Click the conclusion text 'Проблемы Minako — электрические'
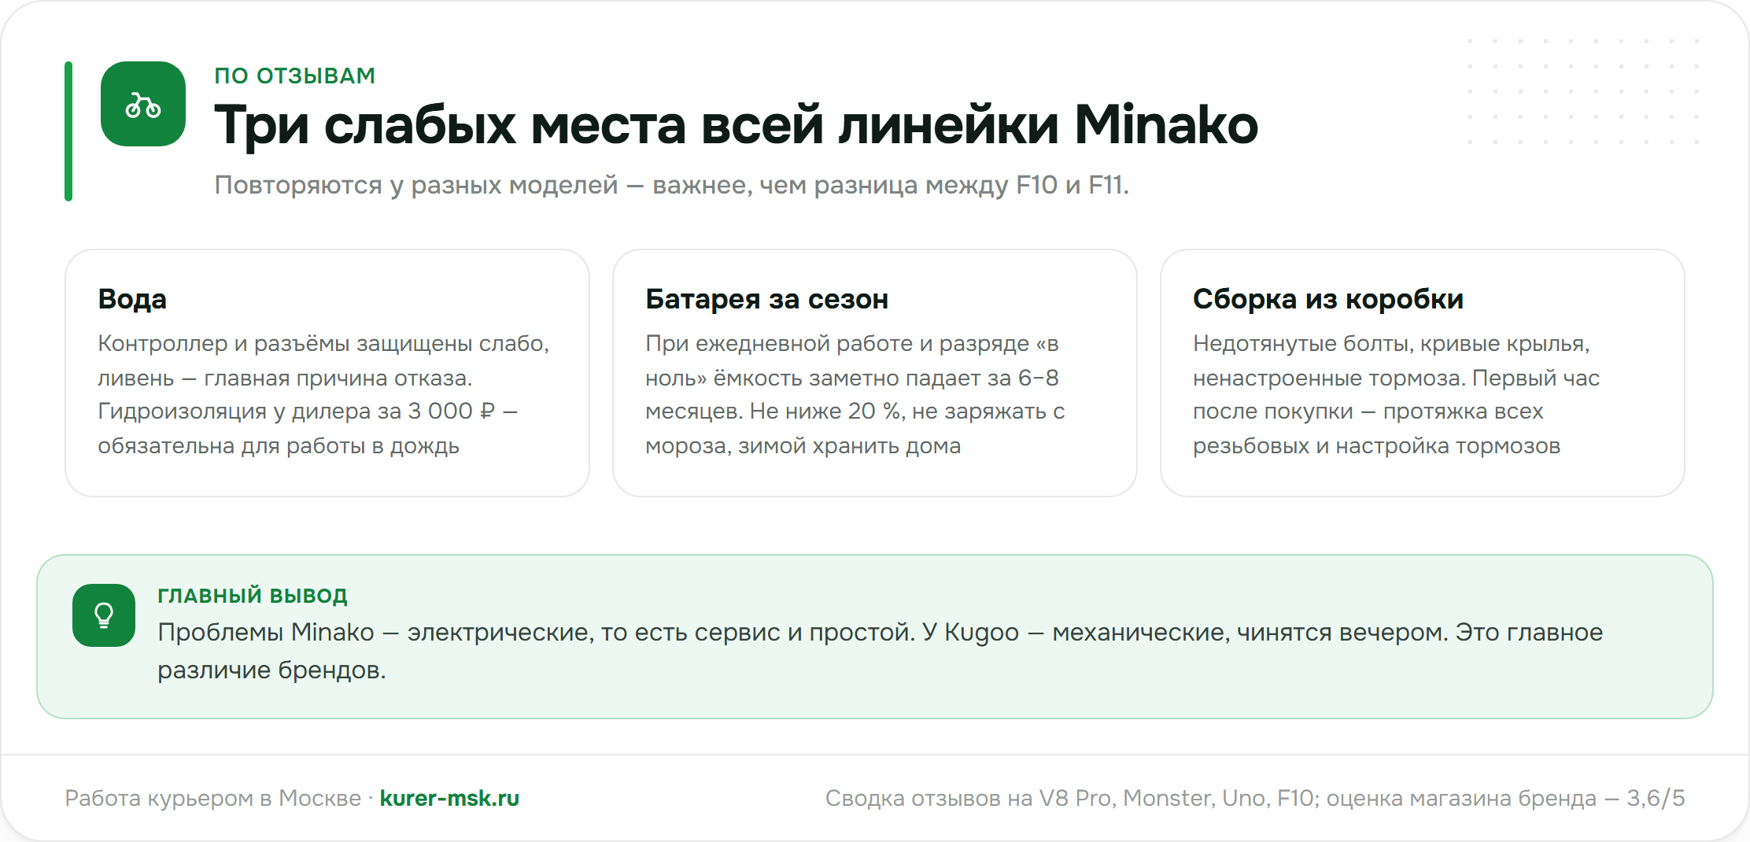 (375, 632)
